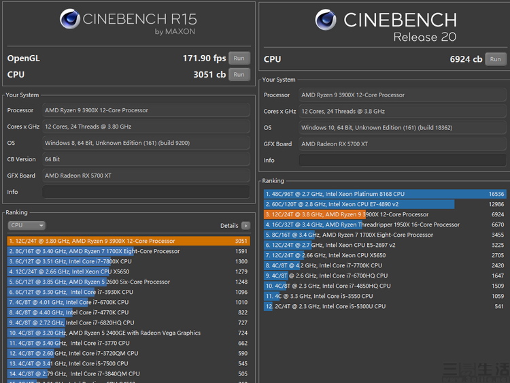Select Core i7-4770K row scoring 822
The width and height of the screenshot is (510, 383).
129,312
